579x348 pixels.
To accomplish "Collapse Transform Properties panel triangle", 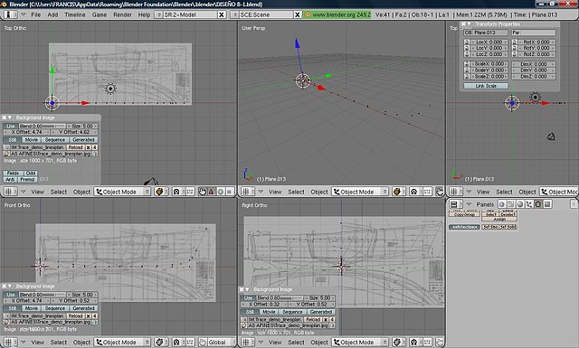I will click(x=470, y=24).
